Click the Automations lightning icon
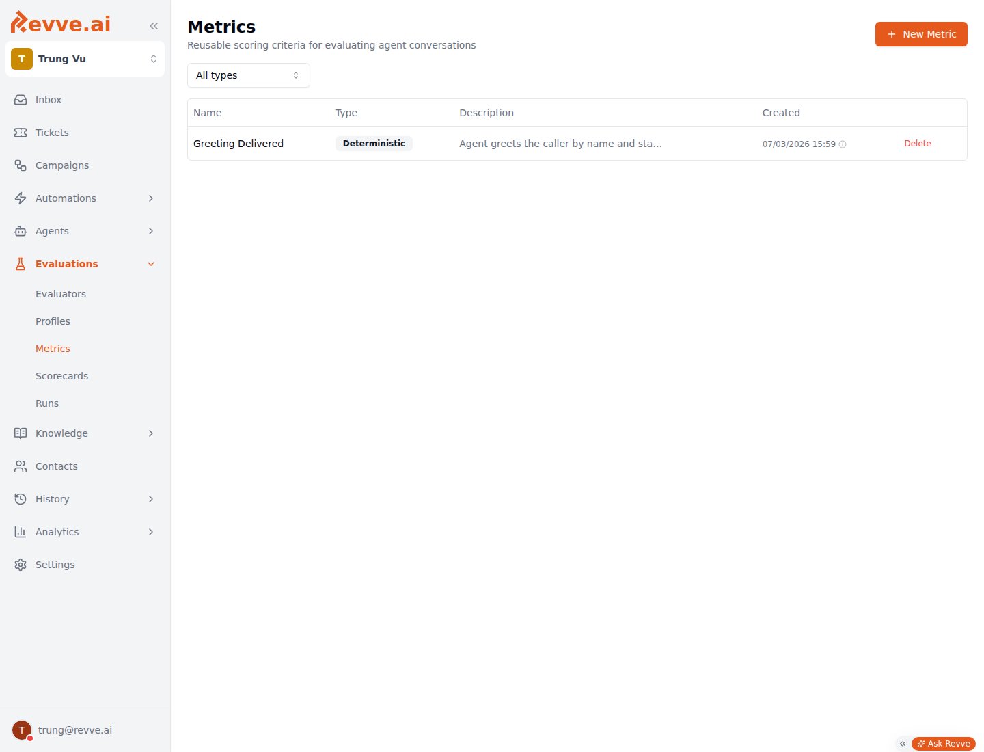 coord(20,198)
